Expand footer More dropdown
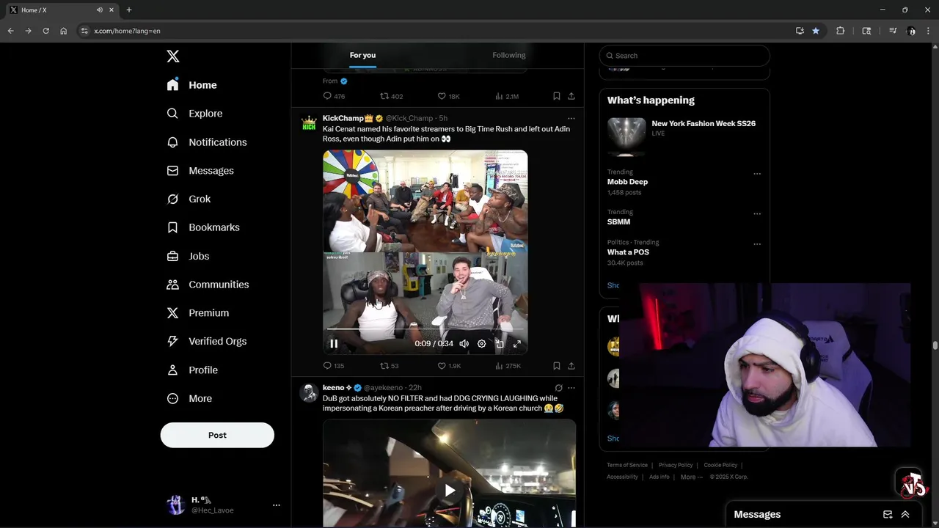Image resolution: width=939 pixels, height=528 pixels. coord(691,477)
